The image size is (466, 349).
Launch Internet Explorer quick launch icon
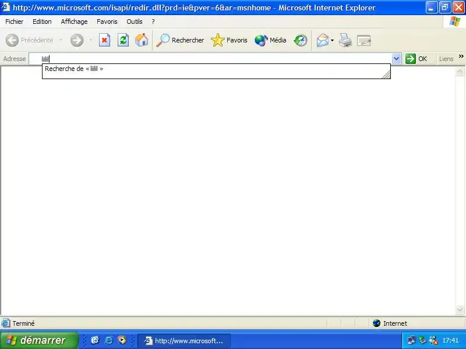[108, 340]
